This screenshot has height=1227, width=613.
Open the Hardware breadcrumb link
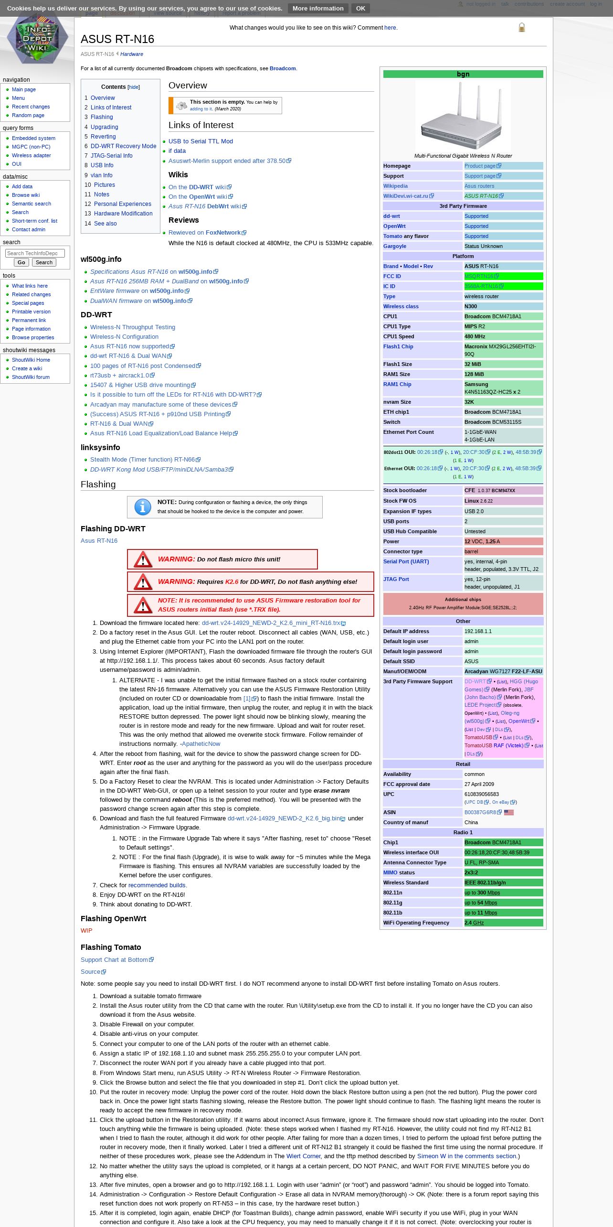(132, 54)
